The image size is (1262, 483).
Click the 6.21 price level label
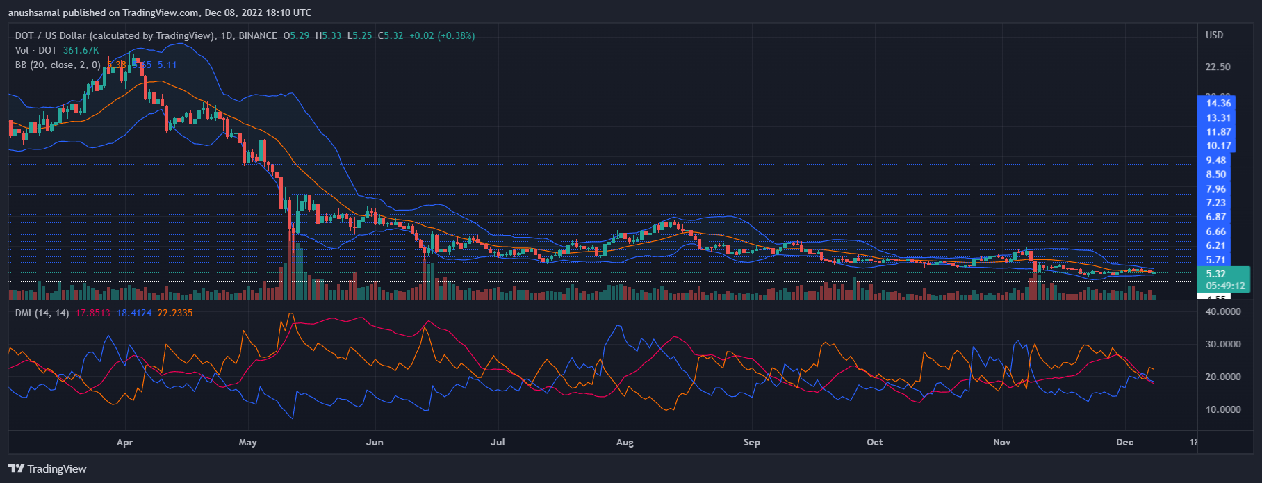(x=1215, y=245)
